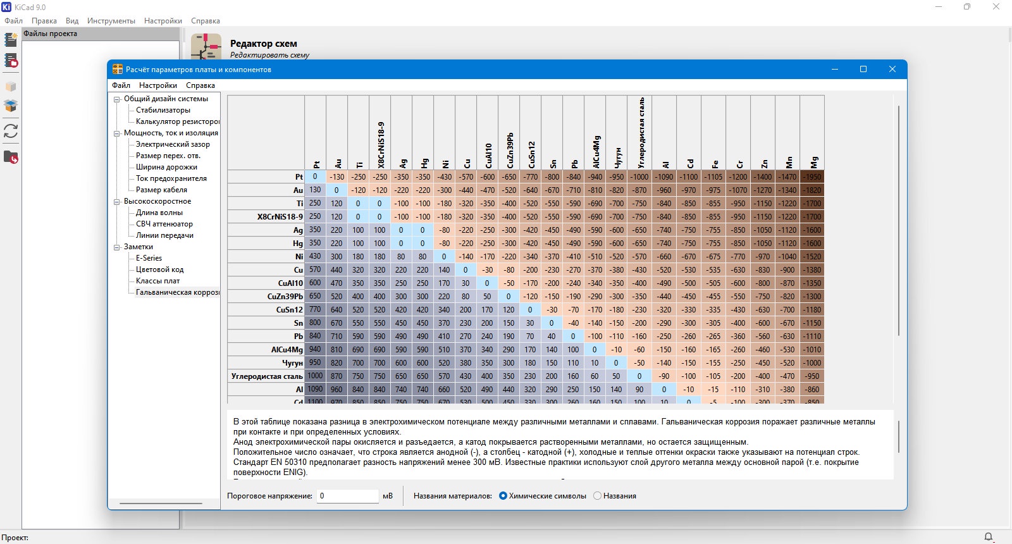The width and height of the screenshot is (1012, 544).
Task: Click the New Project icon in left toolbar
Action: coord(11,39)
